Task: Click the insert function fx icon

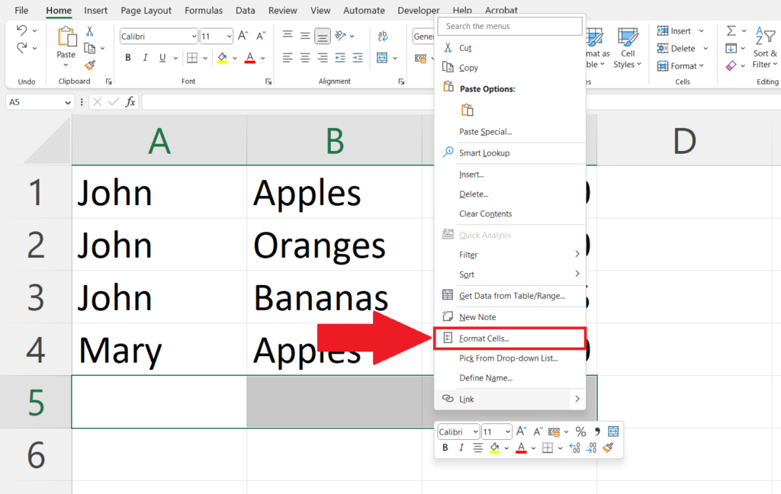Action: [x=130, y=102]
